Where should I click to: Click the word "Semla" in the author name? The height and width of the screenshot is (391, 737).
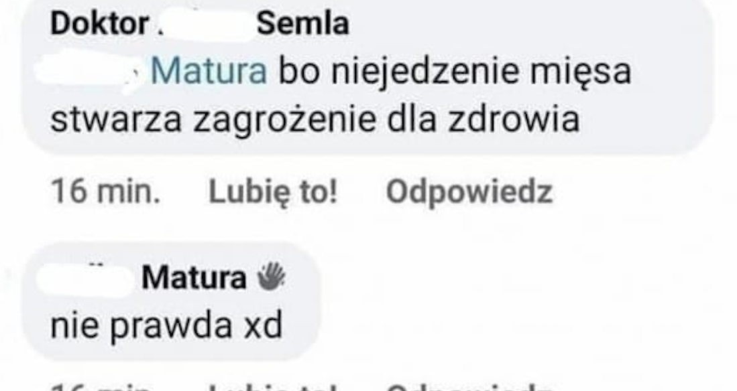[303, 24]
